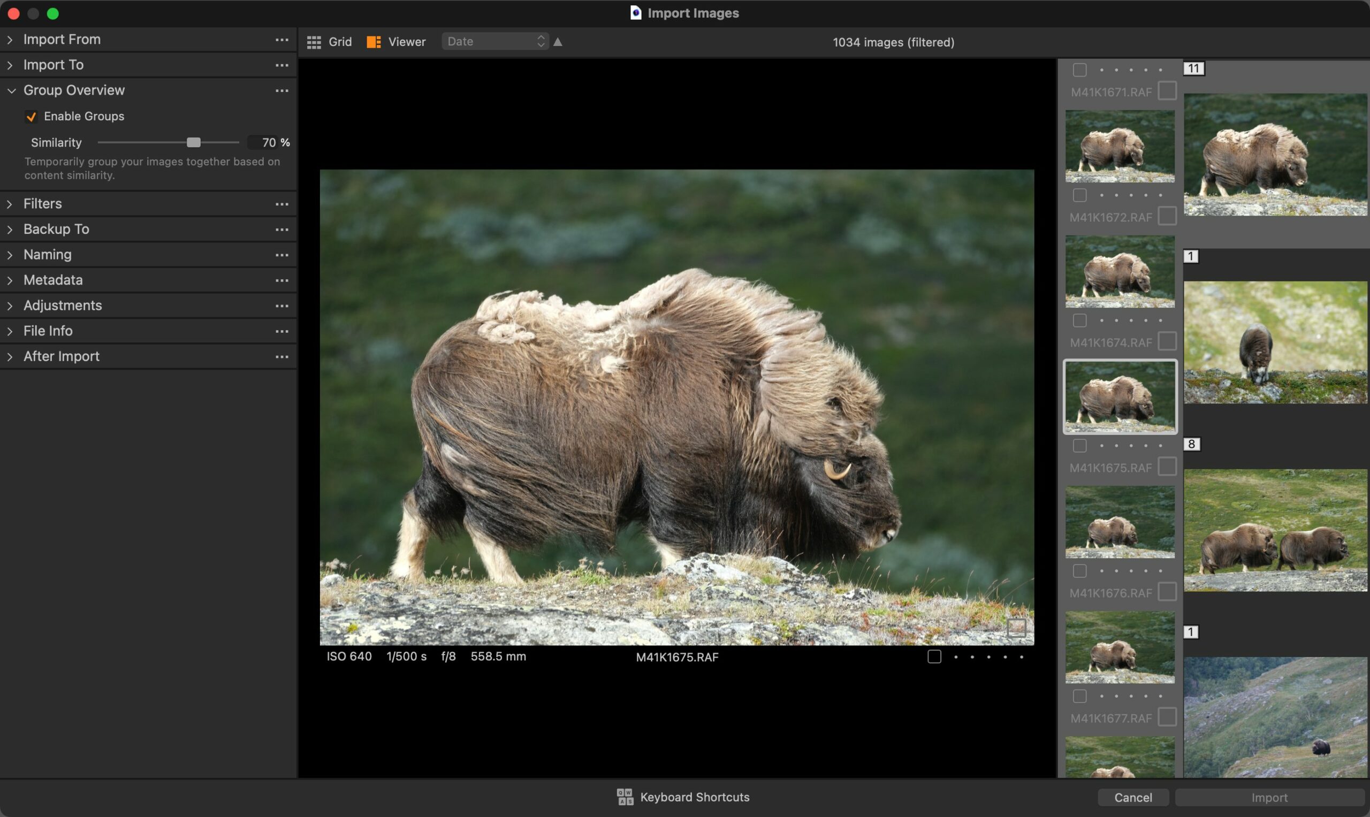Viewport: 1370px width, 817px height.
Task: Switch to Grid view mode
Action: (330, 41)
